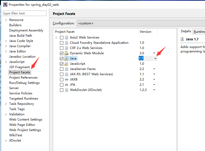Tick the JPA facet checkbox

point(61,85)
